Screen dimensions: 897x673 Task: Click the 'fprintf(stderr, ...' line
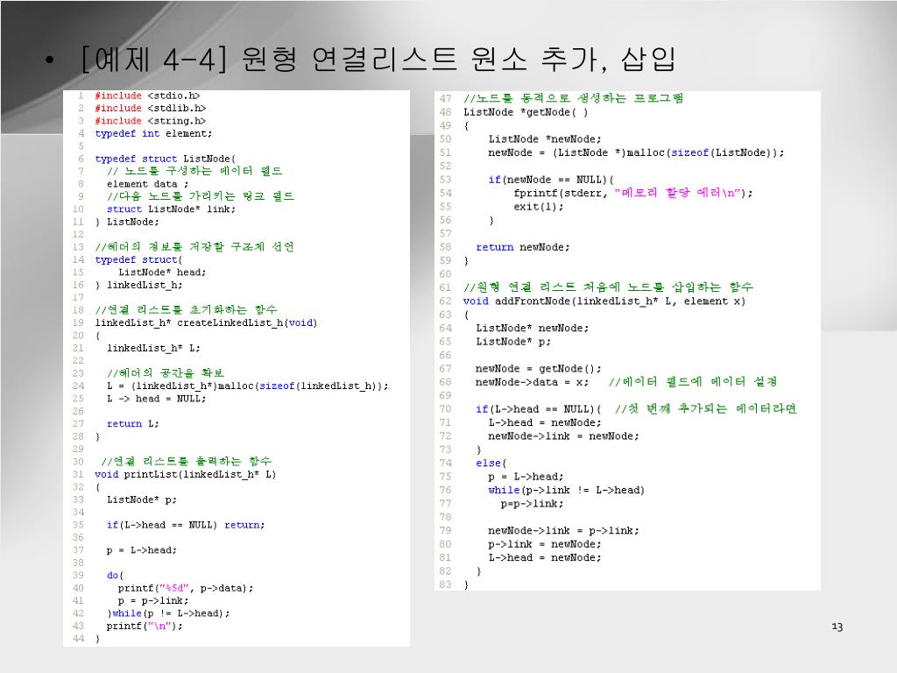pos(633,193)
